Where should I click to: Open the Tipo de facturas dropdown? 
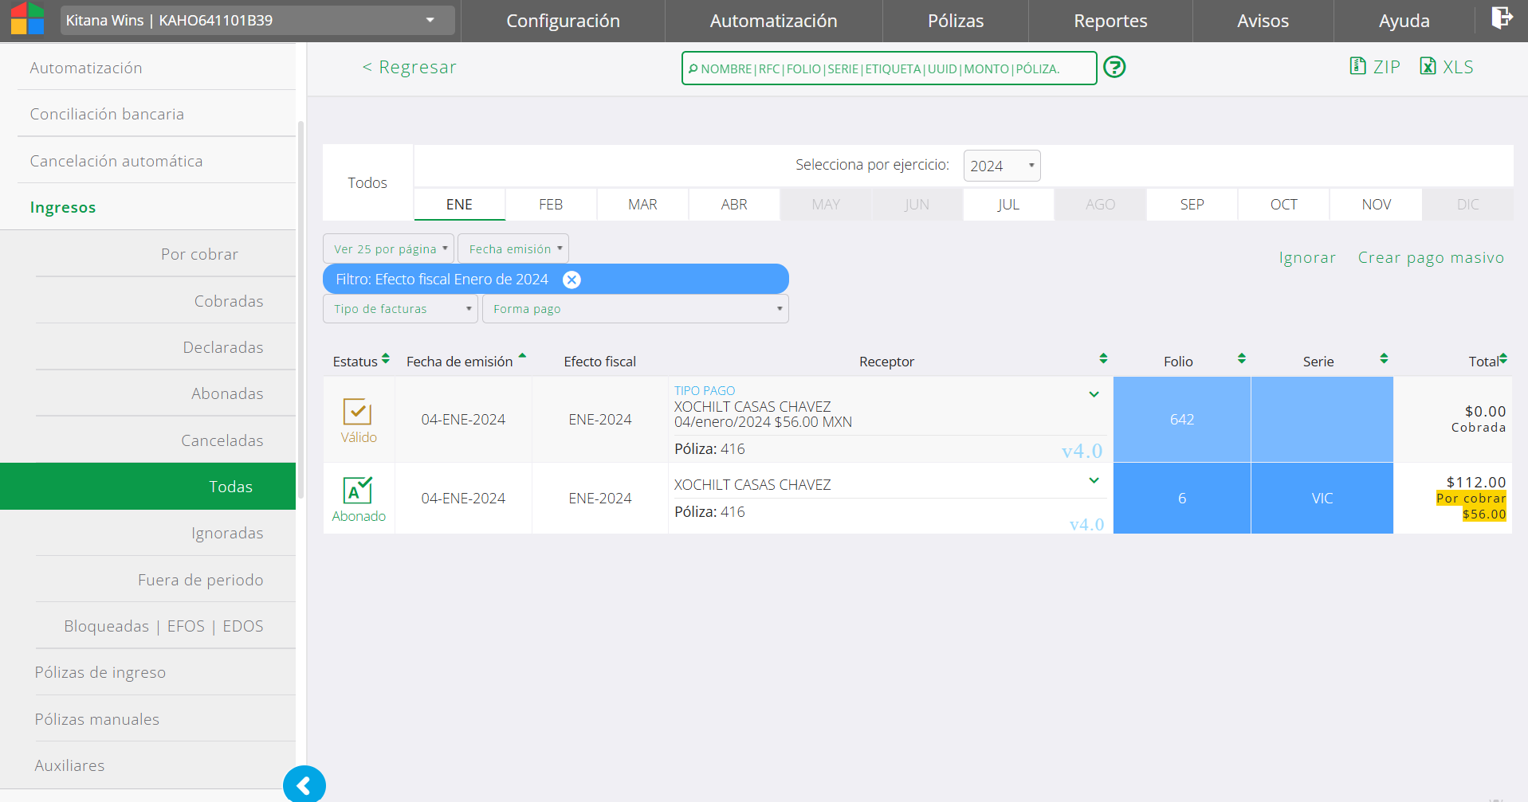[x=400, y=309]
